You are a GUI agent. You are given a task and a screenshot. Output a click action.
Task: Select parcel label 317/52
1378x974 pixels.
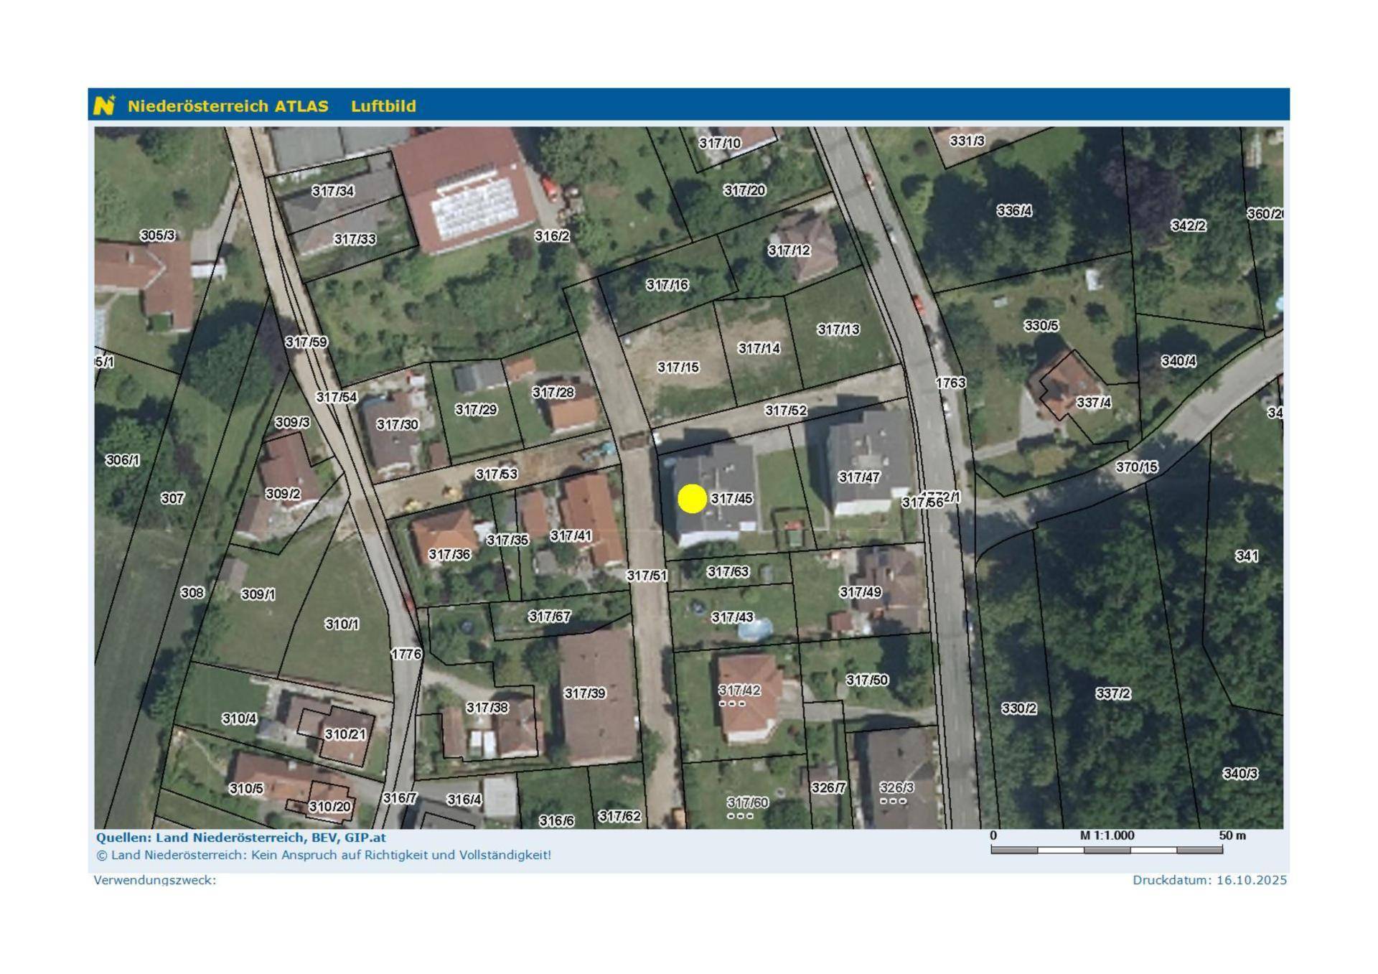click(785, 411)
